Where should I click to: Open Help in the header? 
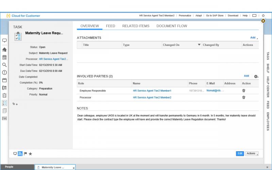pos(245,15)
